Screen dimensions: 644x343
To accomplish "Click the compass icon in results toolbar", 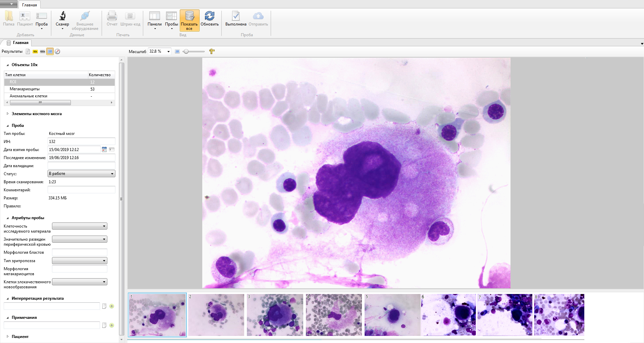I will (57, 51).
